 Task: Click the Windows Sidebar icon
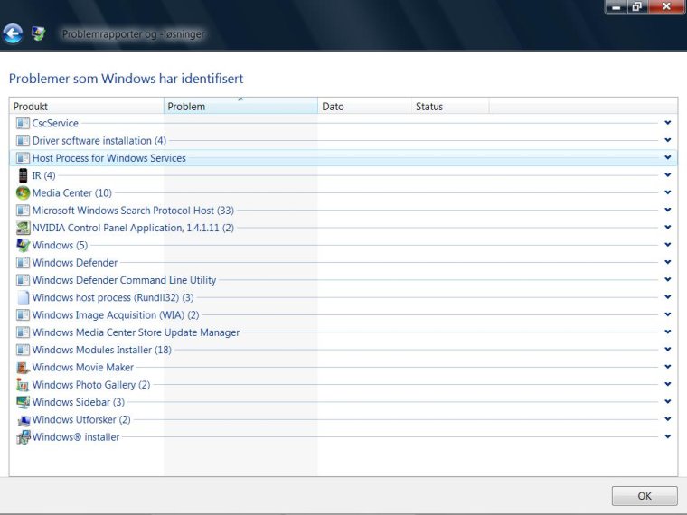[x=23, y=402]
